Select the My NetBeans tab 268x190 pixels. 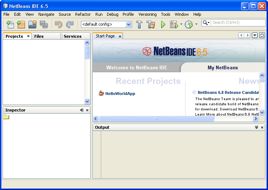click(x=223, y=67)
